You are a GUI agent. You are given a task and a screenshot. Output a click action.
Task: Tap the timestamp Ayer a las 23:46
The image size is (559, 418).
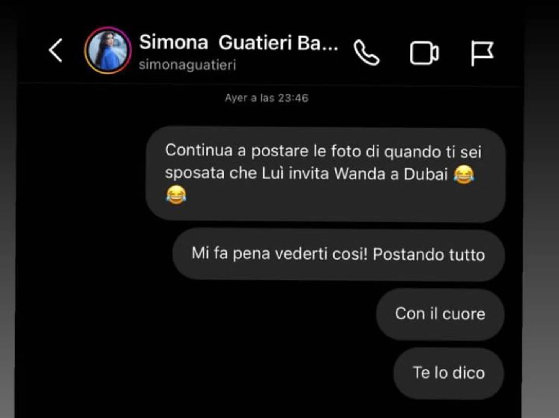[x=266, y=98]
